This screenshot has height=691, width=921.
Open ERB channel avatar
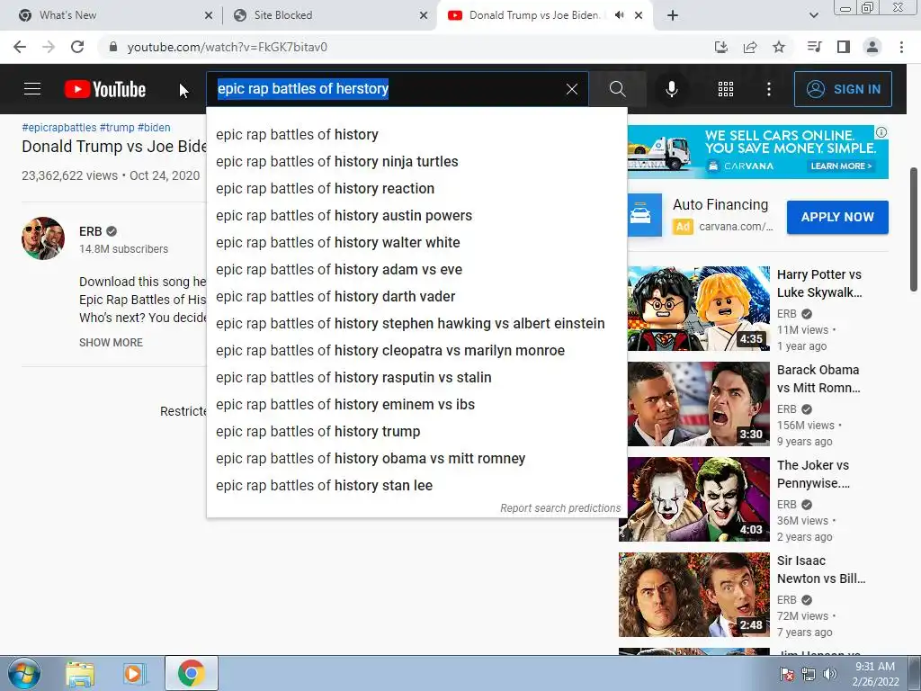click(43, 238)
